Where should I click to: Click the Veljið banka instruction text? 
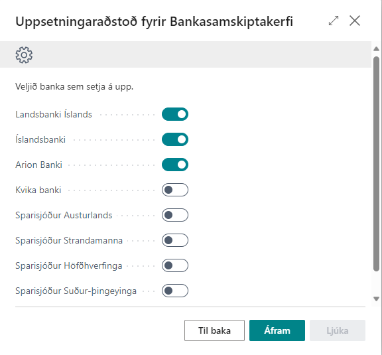[74, 86]
